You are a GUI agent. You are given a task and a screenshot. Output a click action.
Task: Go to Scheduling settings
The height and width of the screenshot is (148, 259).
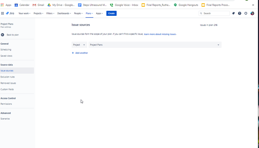6,50
